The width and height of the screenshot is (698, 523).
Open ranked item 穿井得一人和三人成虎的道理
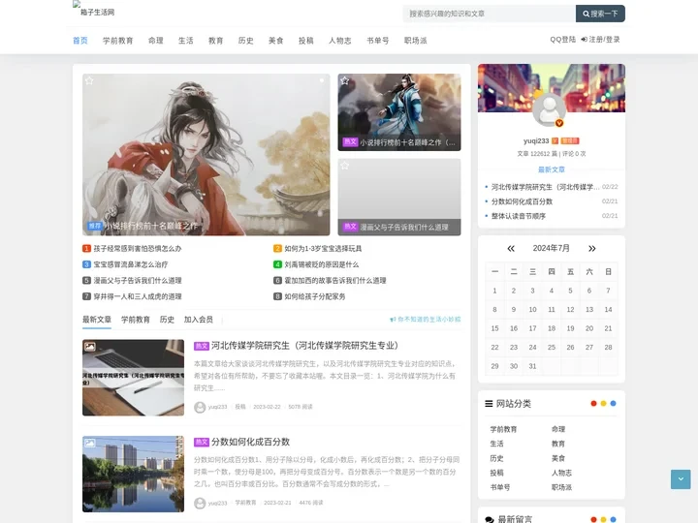coord(138,296)
